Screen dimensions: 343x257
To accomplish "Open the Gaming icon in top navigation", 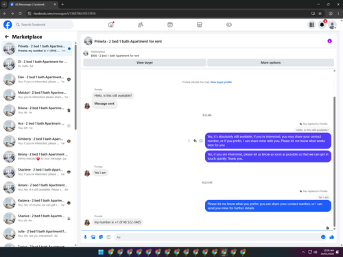I will tap(229, 25).
